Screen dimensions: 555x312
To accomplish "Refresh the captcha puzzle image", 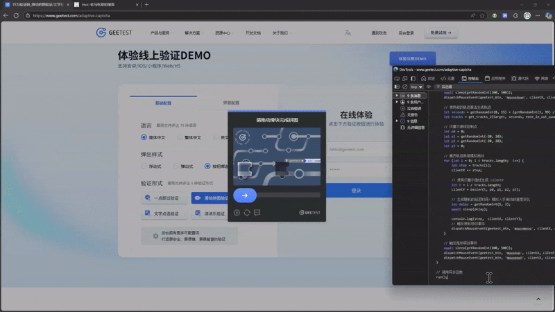I will pyautogui.click(x=247, y=213).
